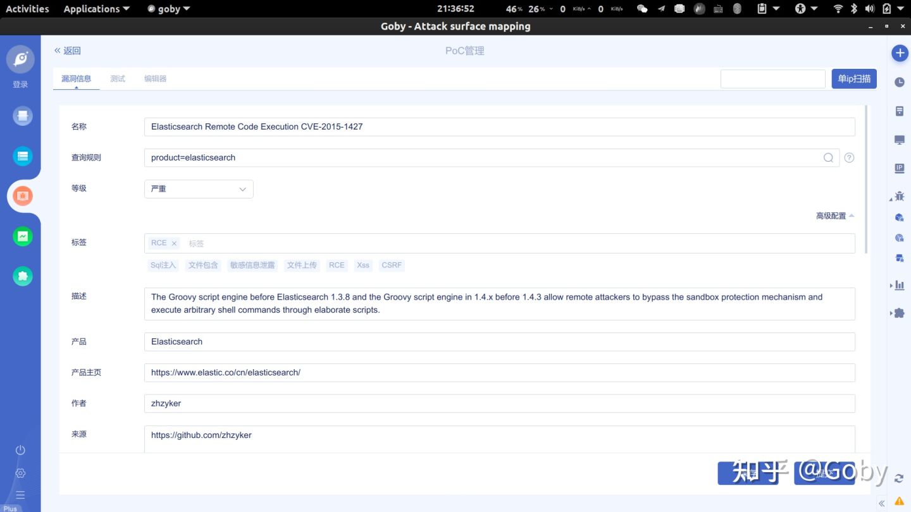Open the IP library icon
Screen dimensions: 911x512
(900, 168)
